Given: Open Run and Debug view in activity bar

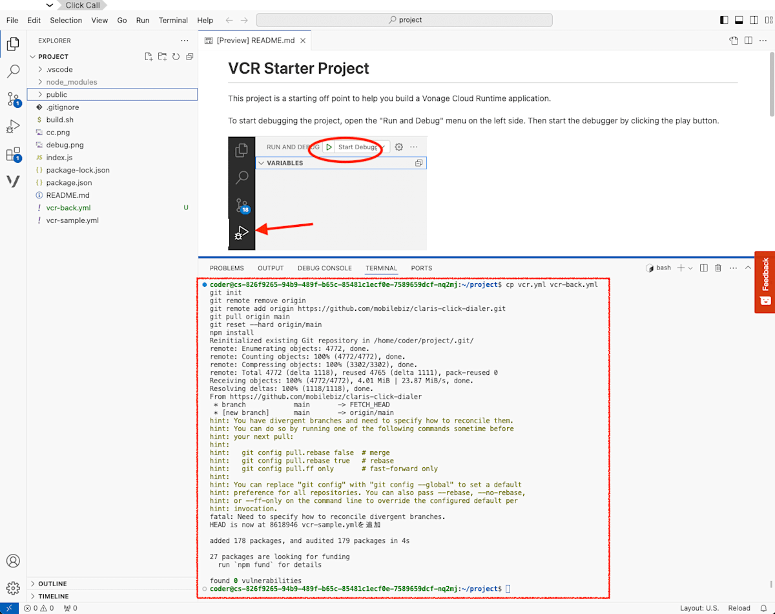Looking at the screenshot, I should pos(13,127).
